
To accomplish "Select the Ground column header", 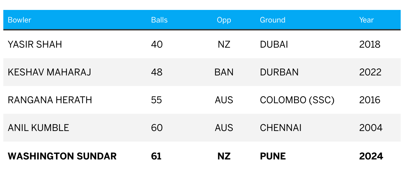I will [273, 20].
